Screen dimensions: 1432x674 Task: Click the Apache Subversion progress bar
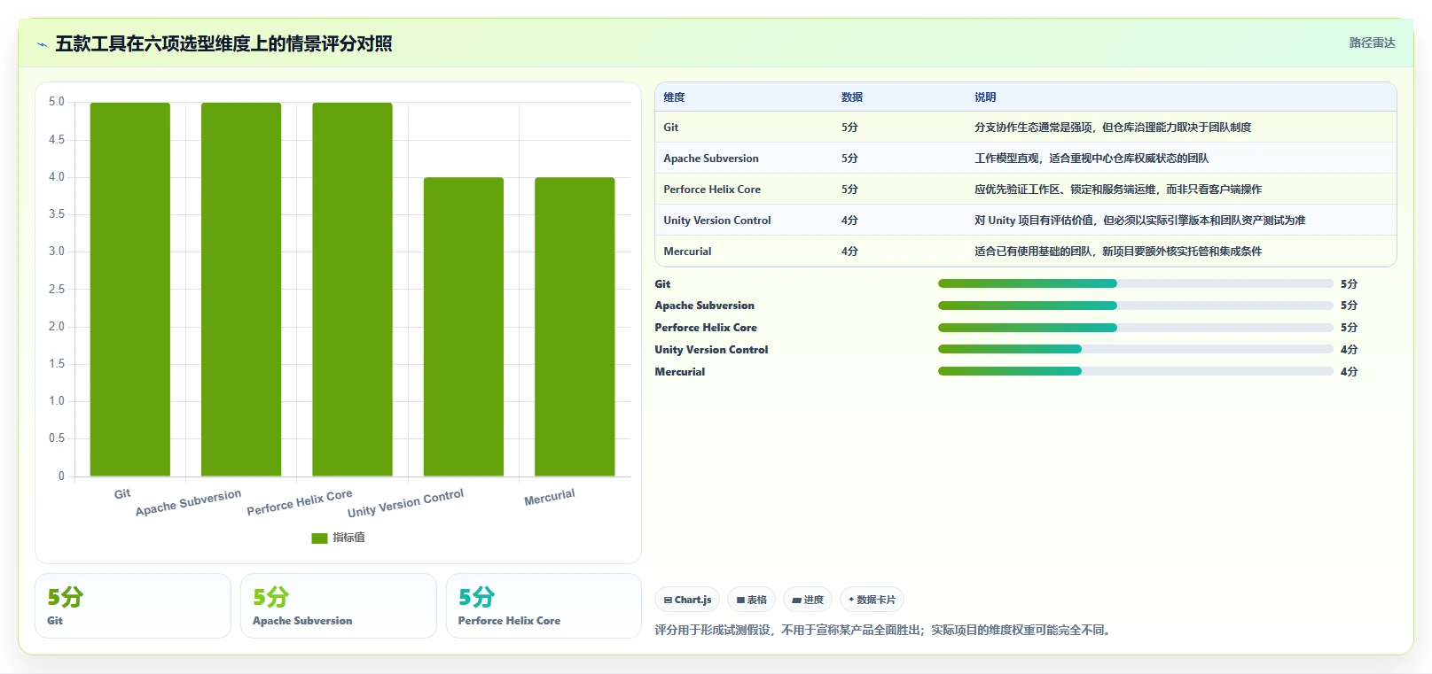point(1135,306)
